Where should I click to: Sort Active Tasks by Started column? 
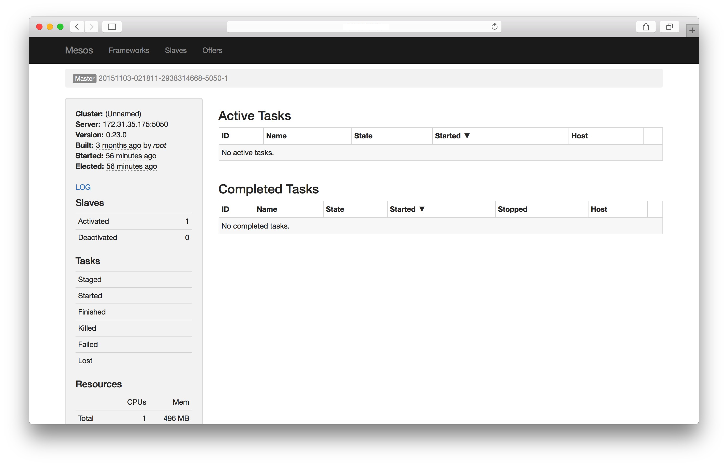coord(500,136)
